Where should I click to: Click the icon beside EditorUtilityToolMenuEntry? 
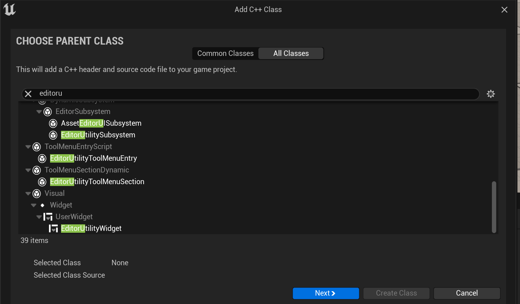click(x=42, y=158)
